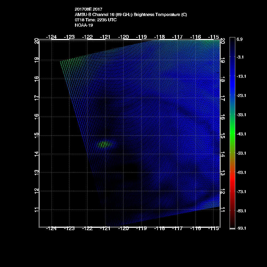
Task: Click the right-axis latitude label "17"
Action: [x=223, y=98]
